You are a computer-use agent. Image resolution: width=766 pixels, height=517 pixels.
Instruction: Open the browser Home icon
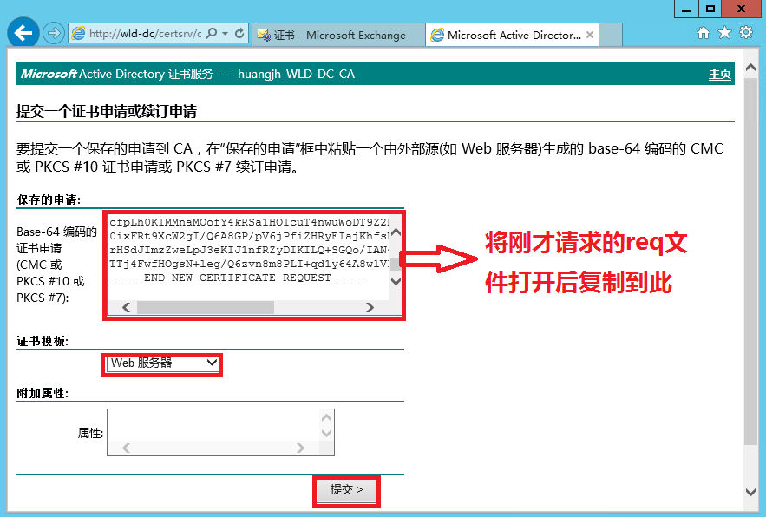point(704,33)
